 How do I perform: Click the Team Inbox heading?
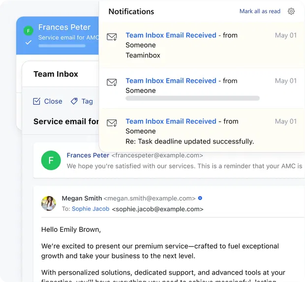point(56,74)
